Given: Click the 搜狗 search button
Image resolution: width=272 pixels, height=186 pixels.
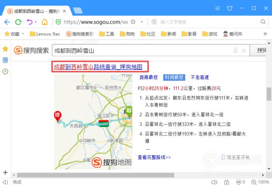Looking at the screenshot, I should (x=258, y=50).
